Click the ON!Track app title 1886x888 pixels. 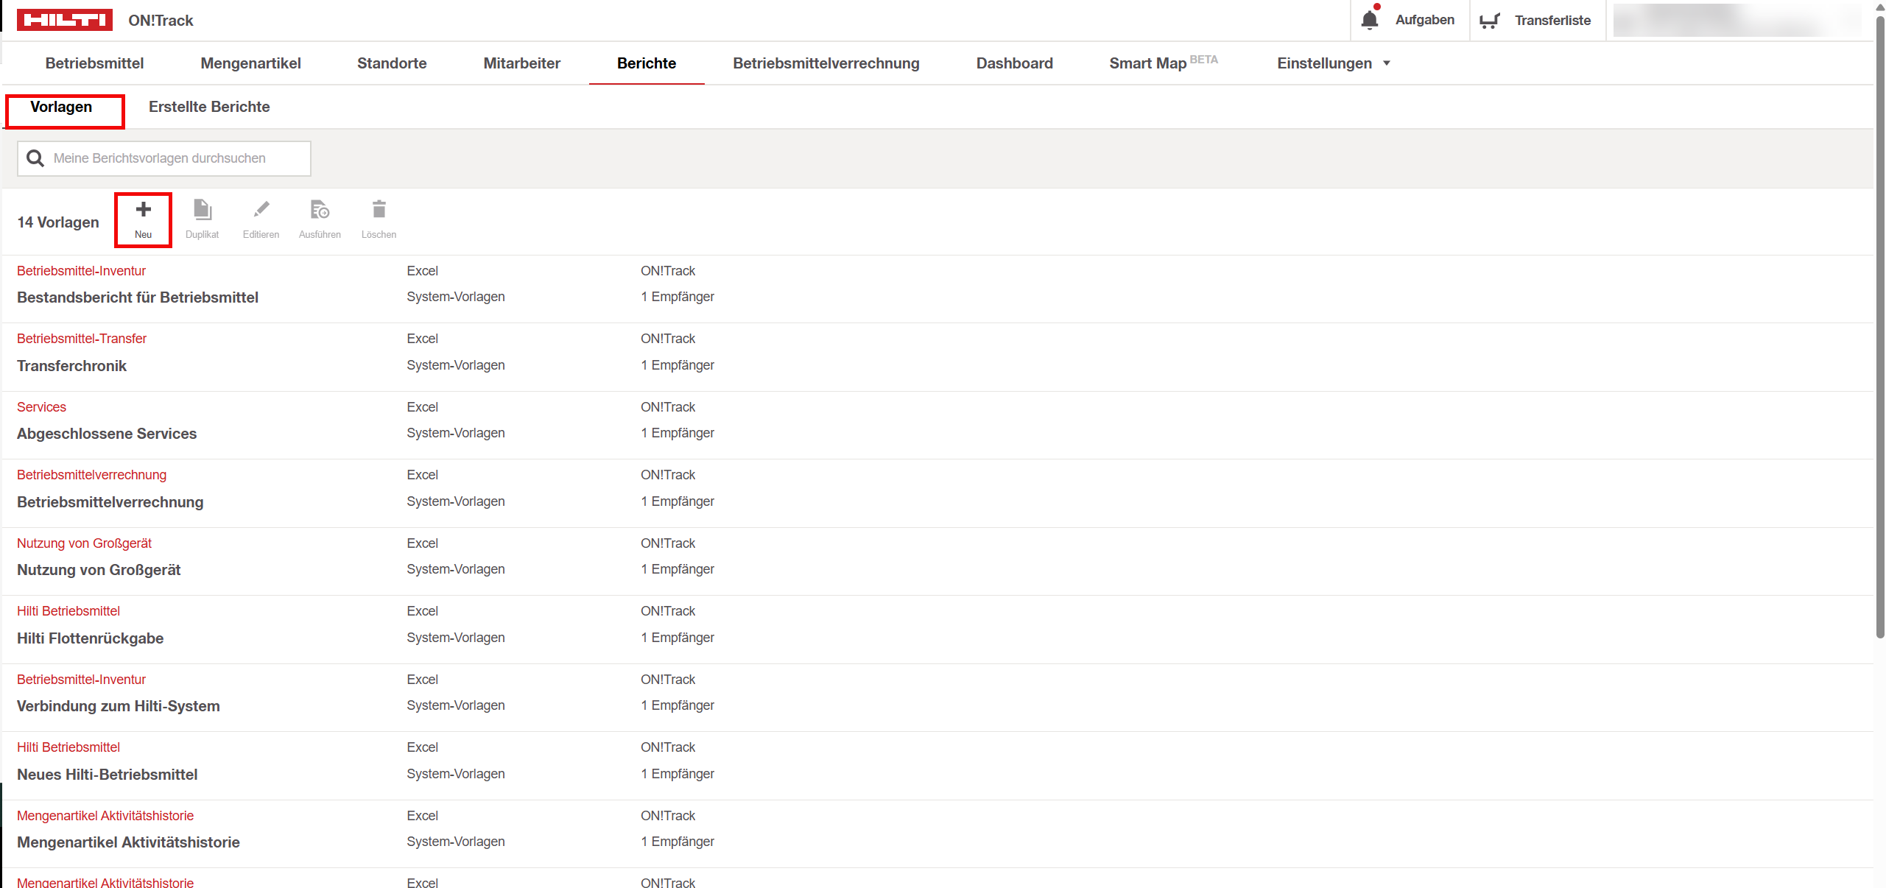click(x=161, y=21)
